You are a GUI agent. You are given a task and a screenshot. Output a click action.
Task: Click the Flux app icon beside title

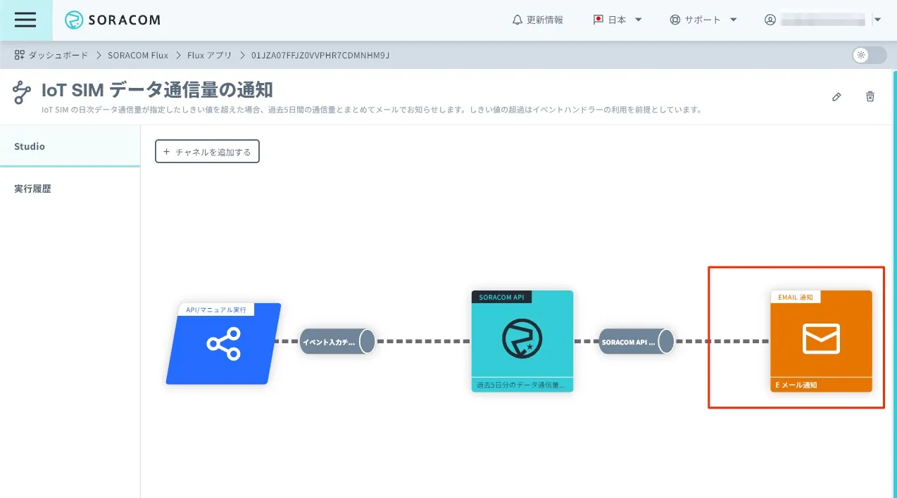pyautogui.click(x=23, y=93)
